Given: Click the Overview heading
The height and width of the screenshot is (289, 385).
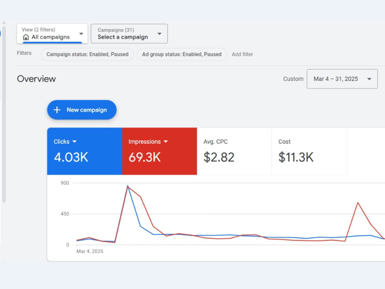Looking at the screenshot, I should click(x=36, y=79).
